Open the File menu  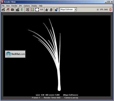coord(3,6)
